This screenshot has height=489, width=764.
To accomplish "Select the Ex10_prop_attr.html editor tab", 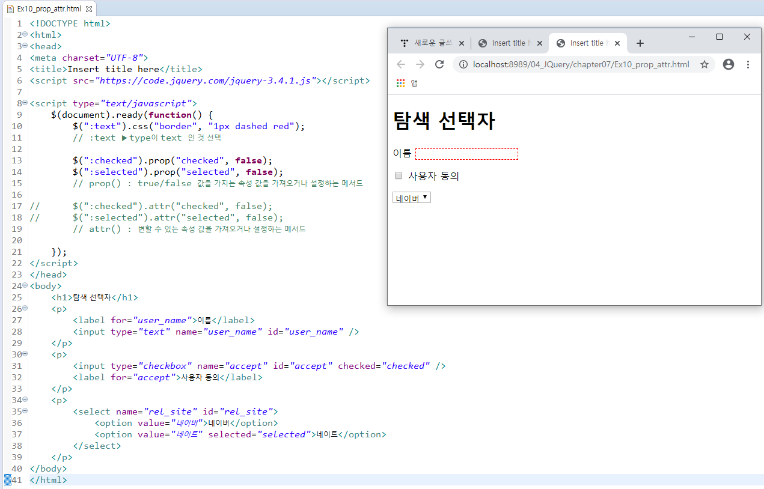I will [49, 9].
